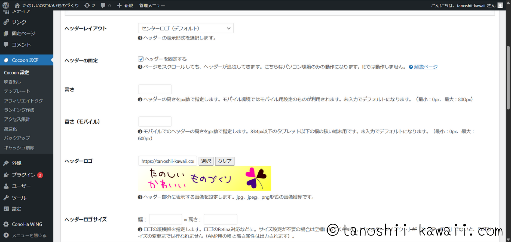Open the バックアップ submenu
The height and width of the screenshot is (242, 511).
pyautogui.click(x=17, y=138)
